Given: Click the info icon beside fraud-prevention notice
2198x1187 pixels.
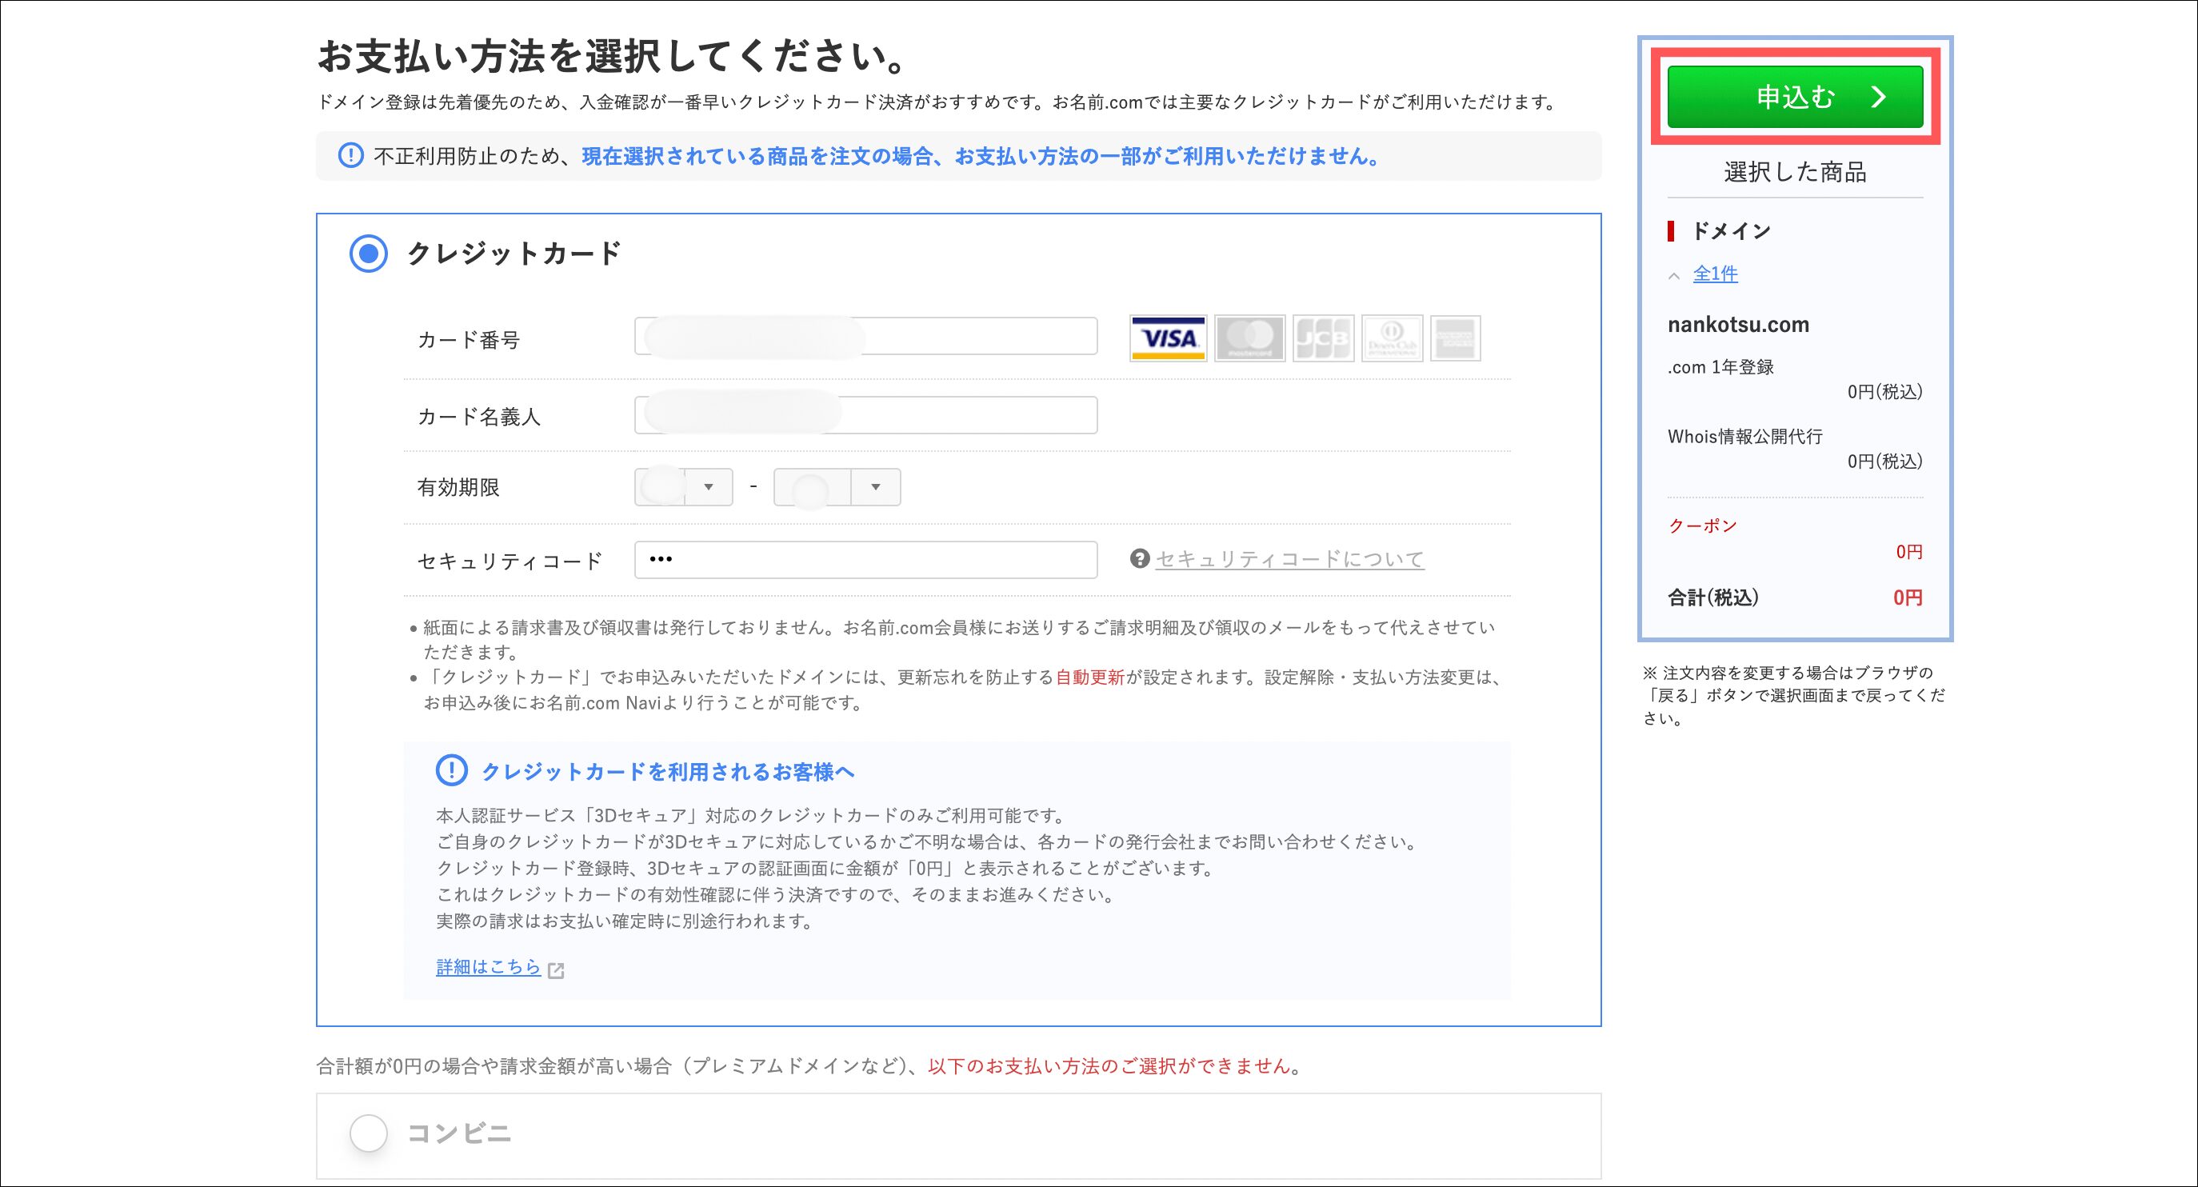Looking at the screenshot, I should [x=350, y=156].
